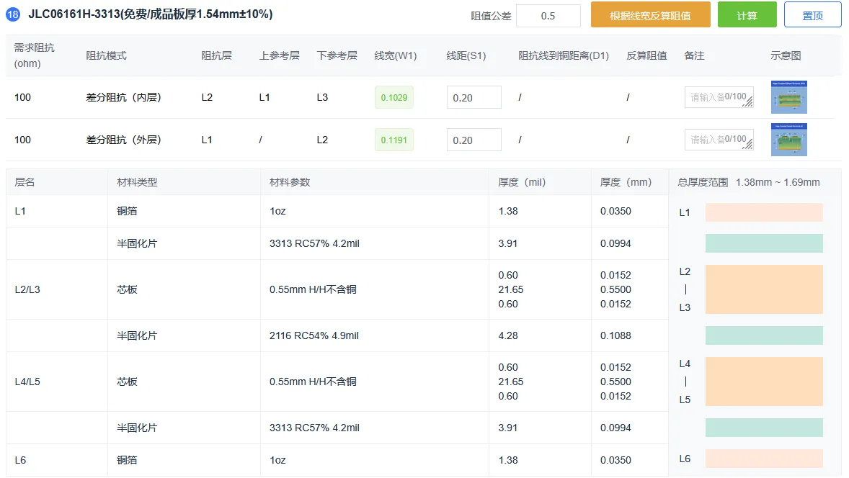
Task: Click the L6 copper layer color bar
Action: click(764, 459)
